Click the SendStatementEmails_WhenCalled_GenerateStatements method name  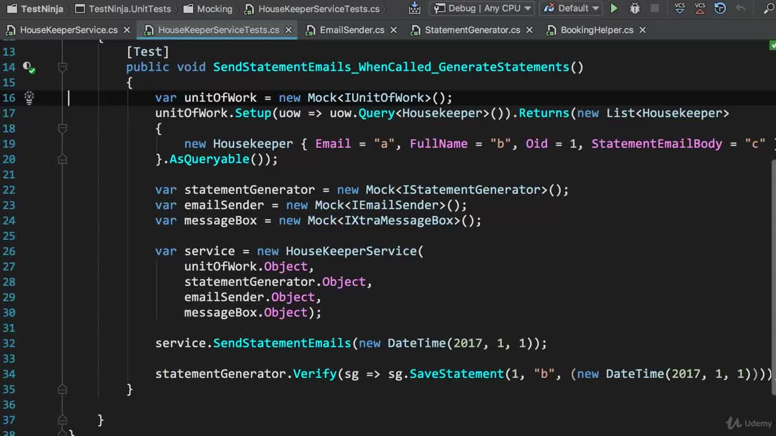tap(391, 67)
